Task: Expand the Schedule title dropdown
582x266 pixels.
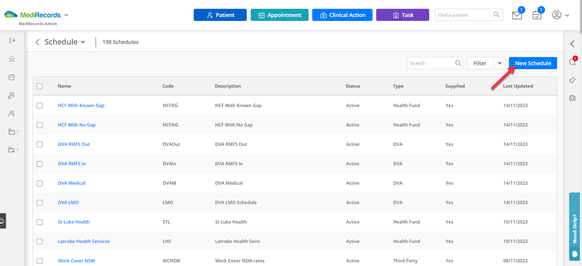Action: pyautogui.click(x=83, y=42)
